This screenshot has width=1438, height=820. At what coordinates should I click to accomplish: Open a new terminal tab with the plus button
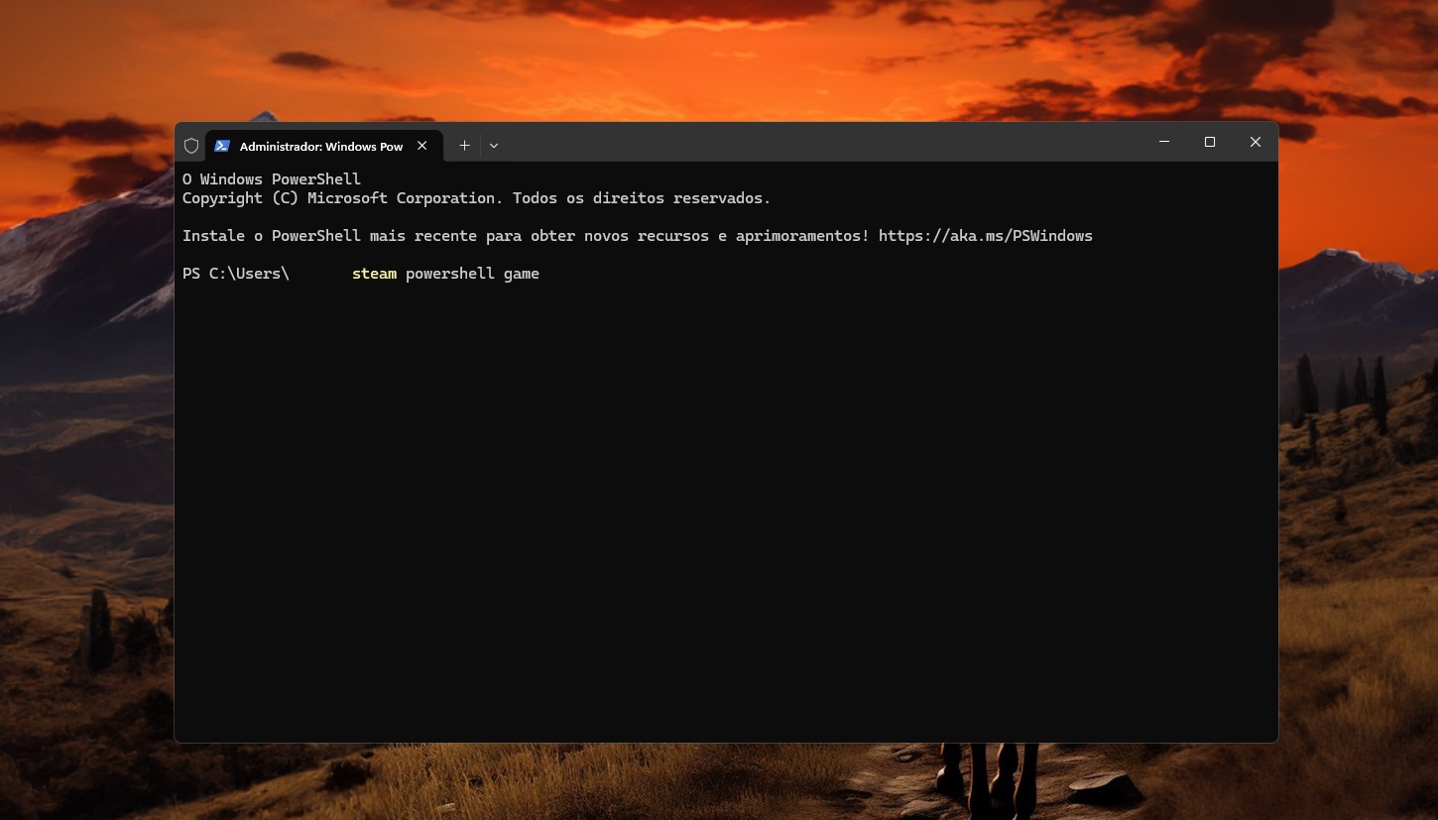tap(464, 145)
